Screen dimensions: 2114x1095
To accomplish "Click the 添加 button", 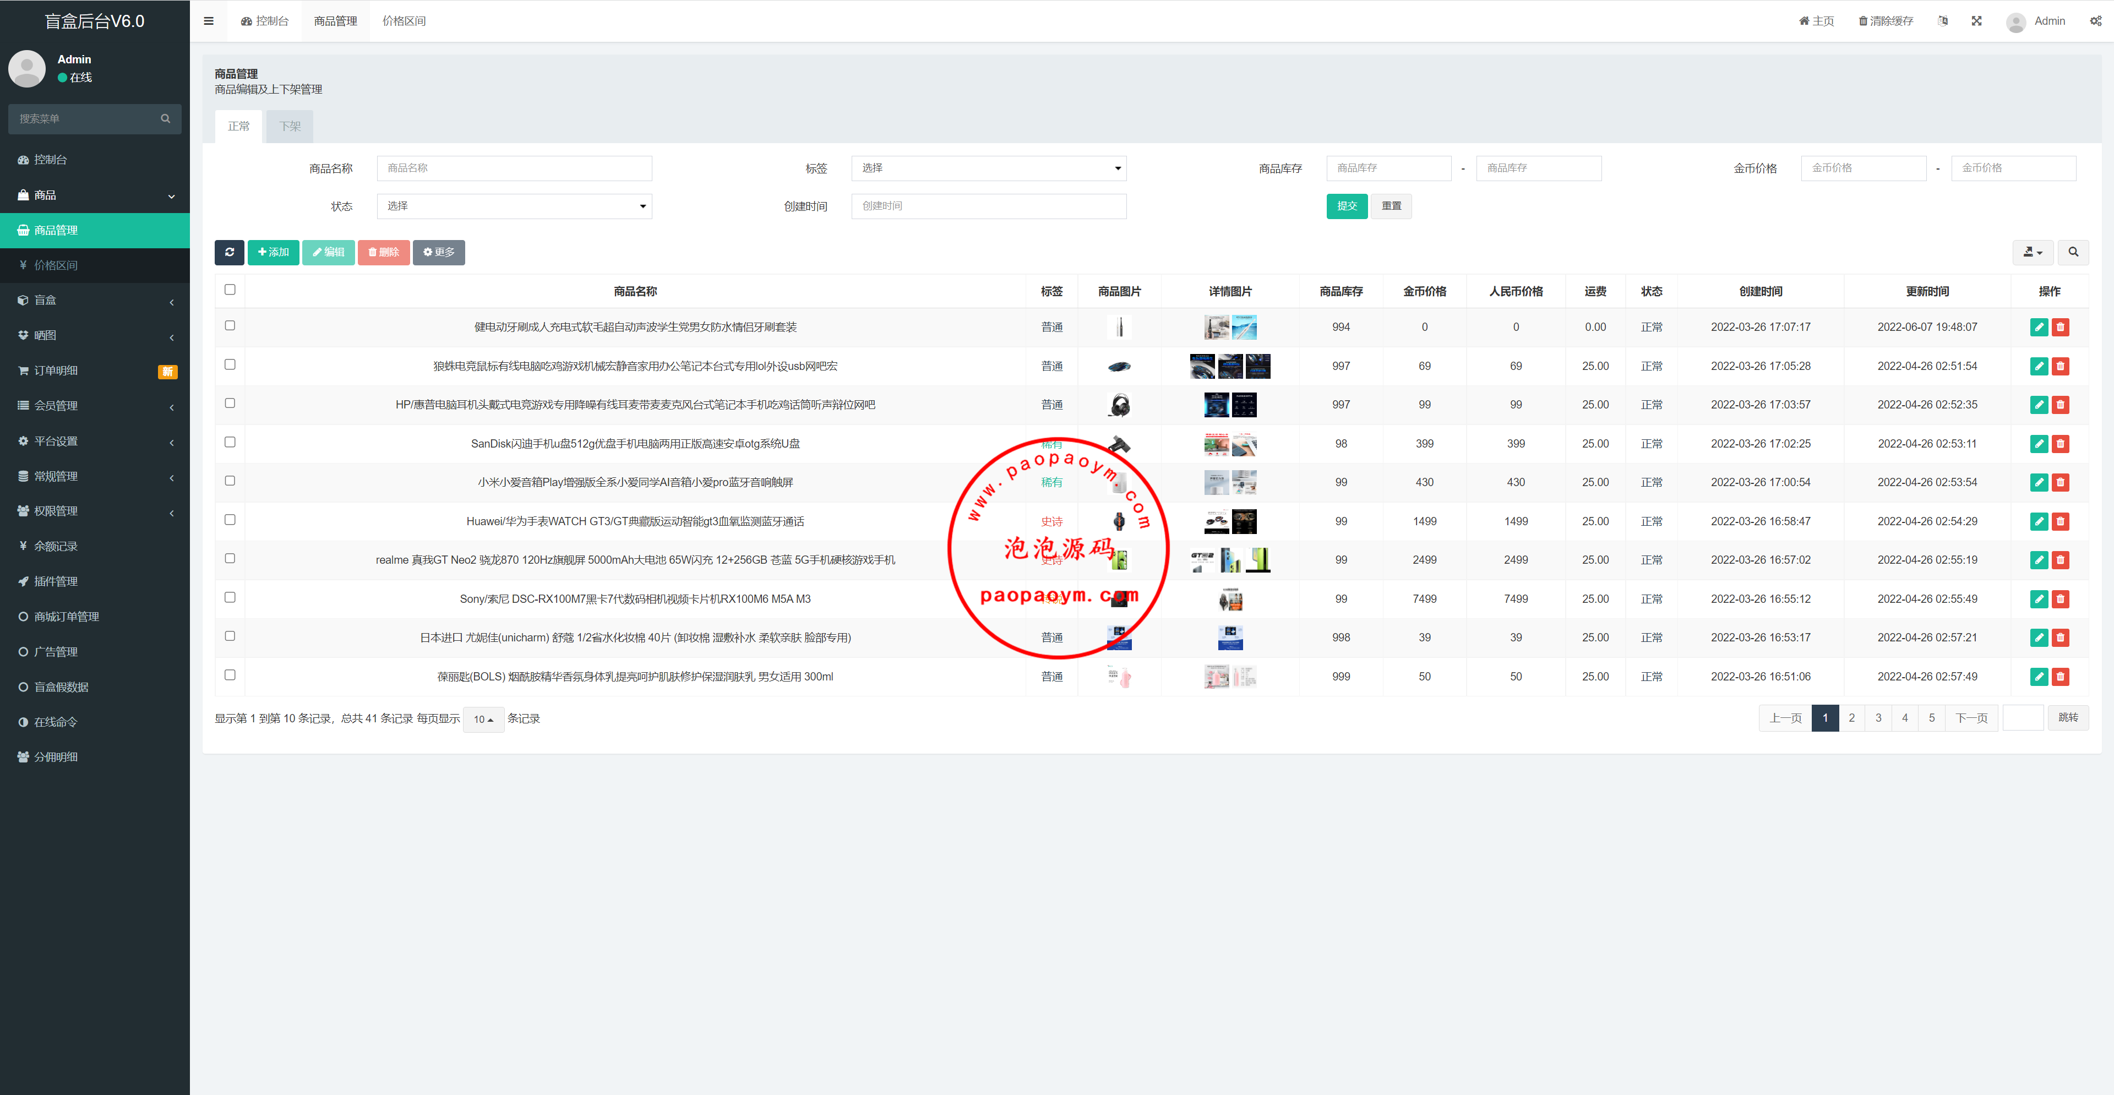I will 273,252.
